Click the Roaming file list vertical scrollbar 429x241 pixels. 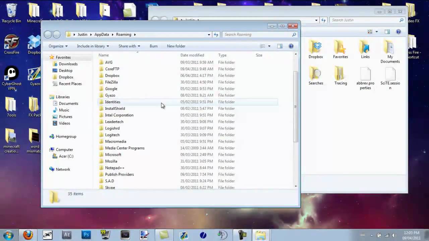(x=295, y=106)
